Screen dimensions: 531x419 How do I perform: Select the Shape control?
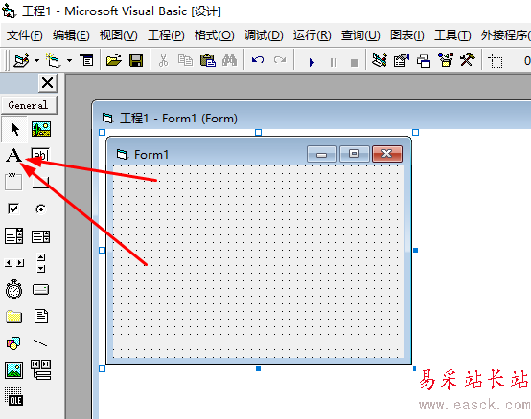pos(13,343)
